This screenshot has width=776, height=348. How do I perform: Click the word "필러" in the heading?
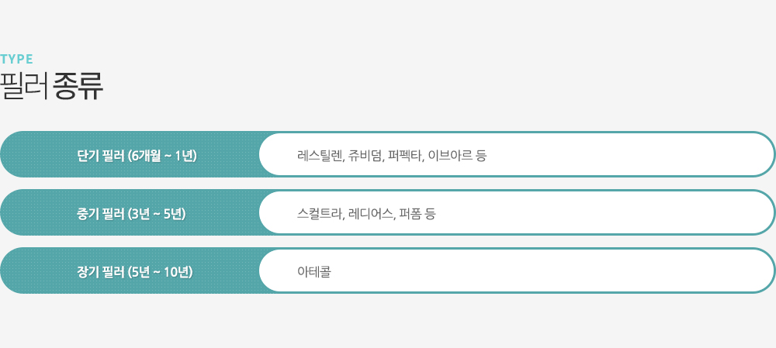point(24,86)
